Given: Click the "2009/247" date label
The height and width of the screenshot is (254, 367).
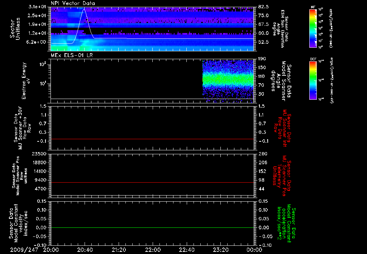Looking at the screenshot, I should coord(24,250).
